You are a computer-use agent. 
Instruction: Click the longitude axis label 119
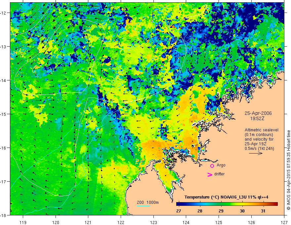(x=23, y=222)
